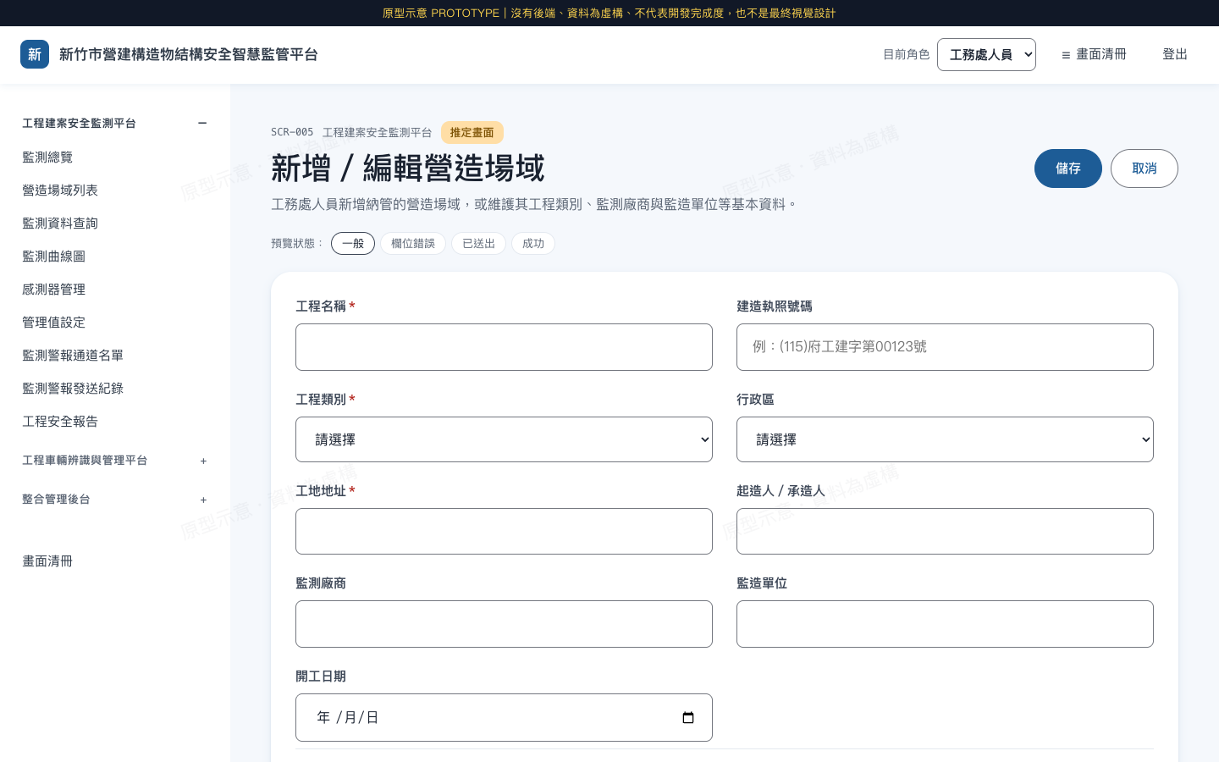The height and width of the screenshot is (762, 1219).
Task: Click the breadcrumb text 工程建案安全監測平台
Action: point(377,133)
